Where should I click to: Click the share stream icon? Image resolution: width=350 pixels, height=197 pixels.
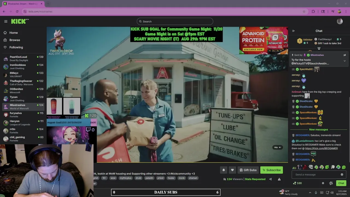270,179
